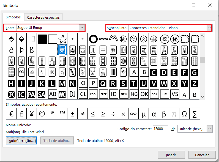
Task: Select the pi symbol in recent symbols
Action: [174, 114]
